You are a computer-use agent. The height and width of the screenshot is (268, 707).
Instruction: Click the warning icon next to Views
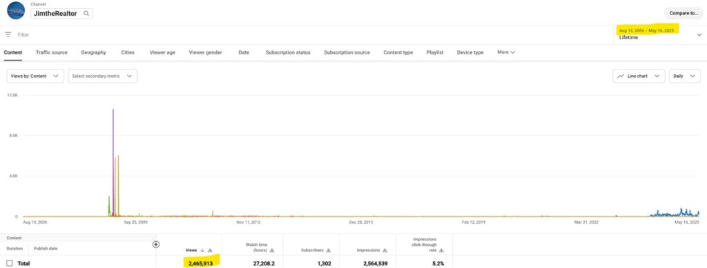[x=210, y=251]
